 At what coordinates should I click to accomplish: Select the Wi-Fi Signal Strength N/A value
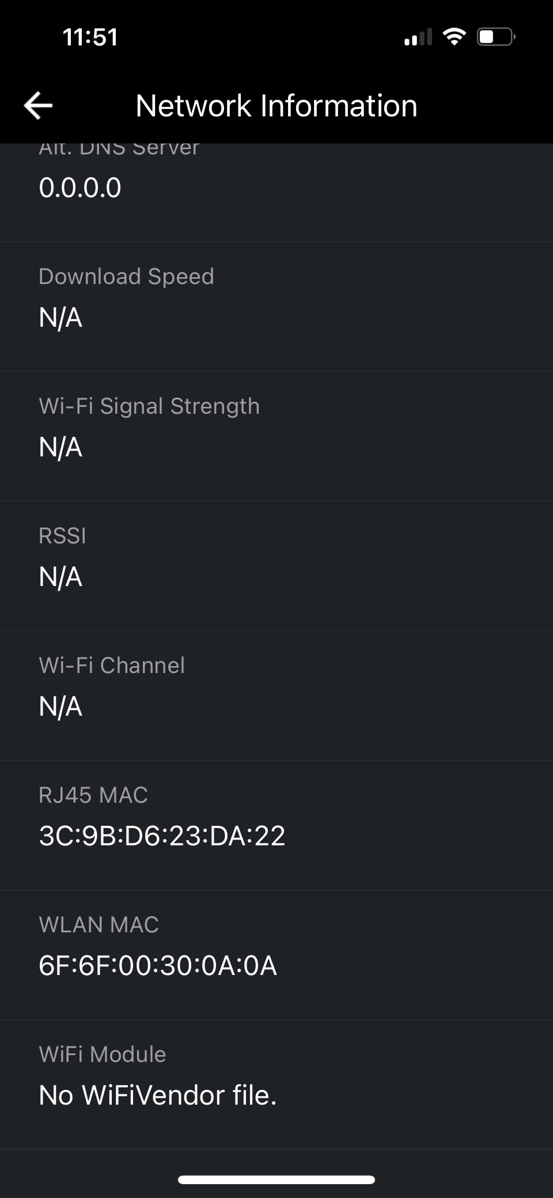60,447
